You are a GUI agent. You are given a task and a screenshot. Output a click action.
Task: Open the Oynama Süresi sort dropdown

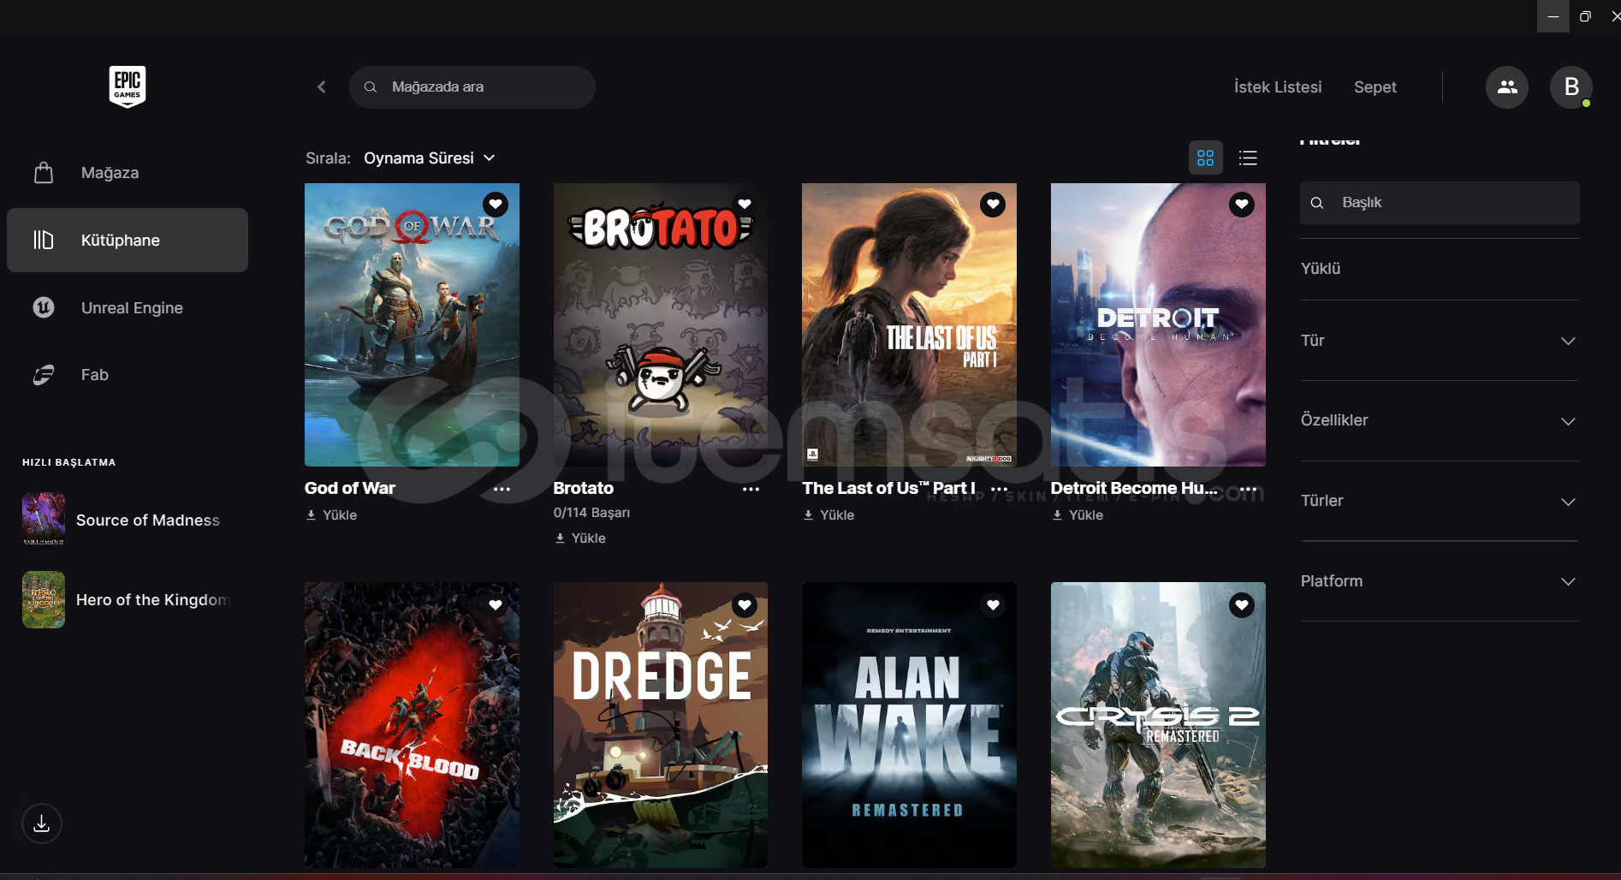430,158
